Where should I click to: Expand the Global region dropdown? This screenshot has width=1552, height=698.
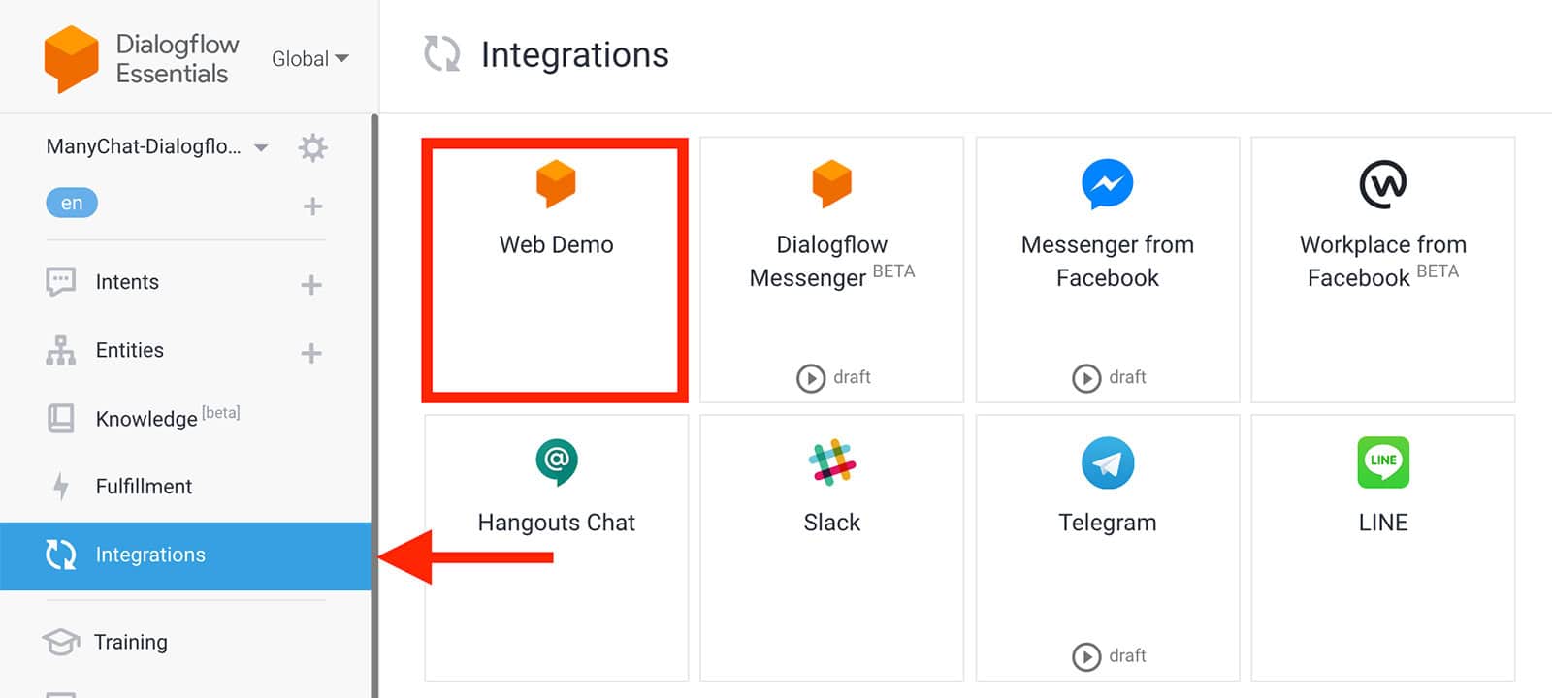pos(310,59)
